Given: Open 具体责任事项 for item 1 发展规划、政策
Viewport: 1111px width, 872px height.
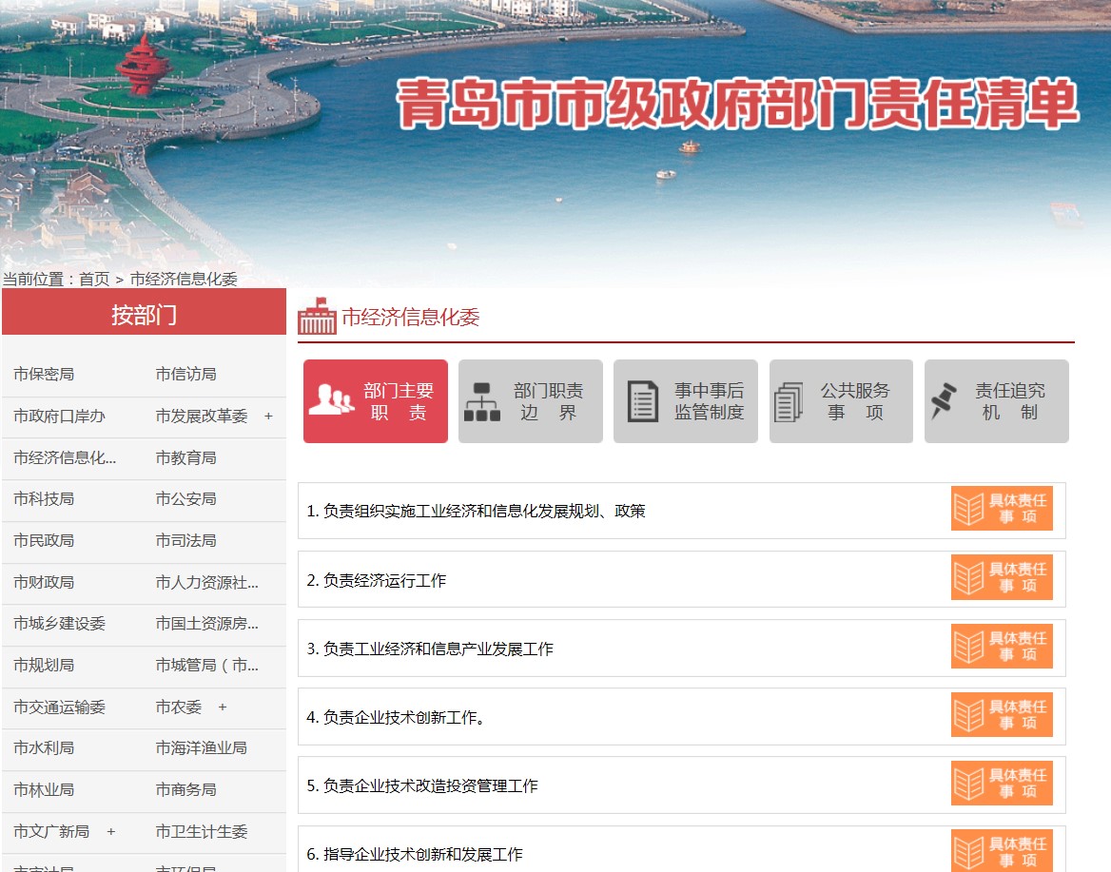Looking at the screenshot, I should 1002,509.
